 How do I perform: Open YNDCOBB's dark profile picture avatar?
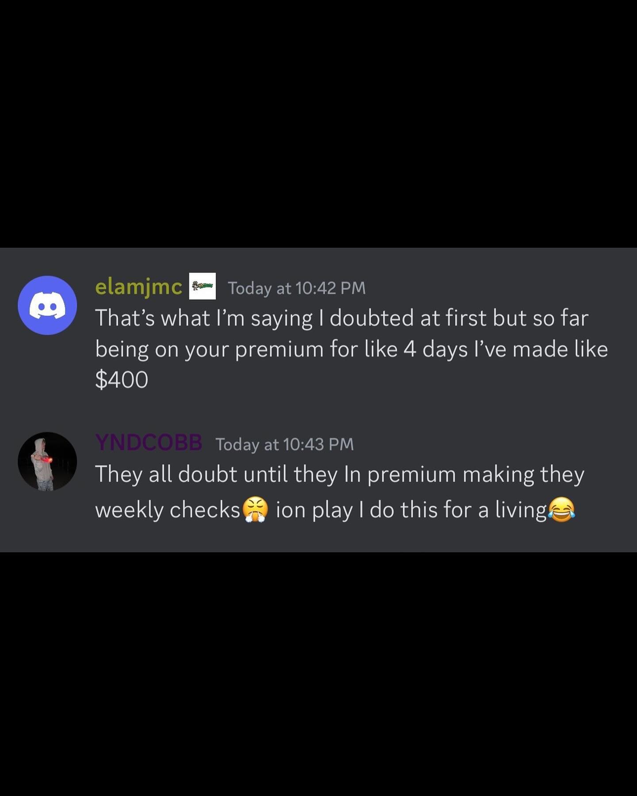(x=47, y=461)
